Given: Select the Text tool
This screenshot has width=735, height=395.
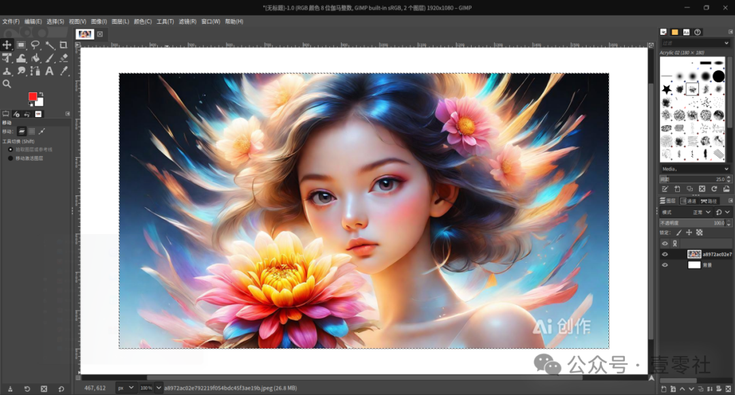Looking at the screenshot, I should pyautogui.click(x=50, y=72).
